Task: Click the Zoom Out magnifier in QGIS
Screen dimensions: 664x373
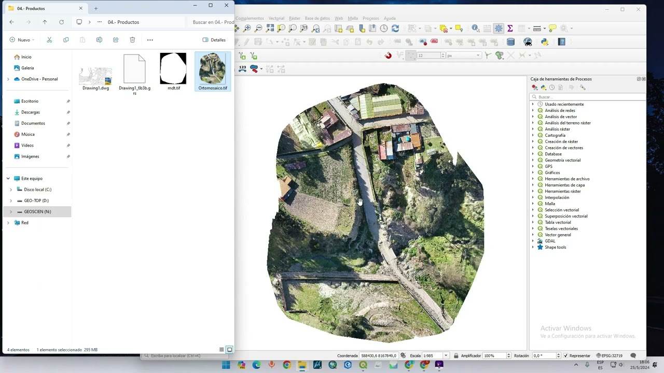Action: 258,28
